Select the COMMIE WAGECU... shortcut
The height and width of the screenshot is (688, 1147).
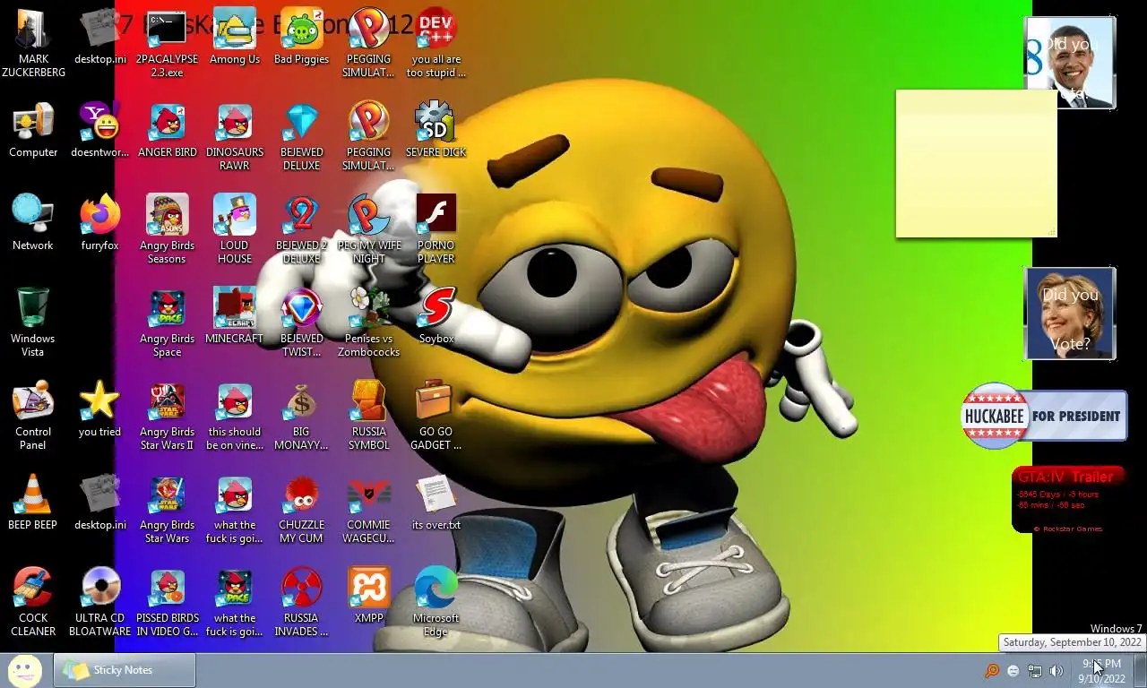pyautogui.click(x=368, y=509)
